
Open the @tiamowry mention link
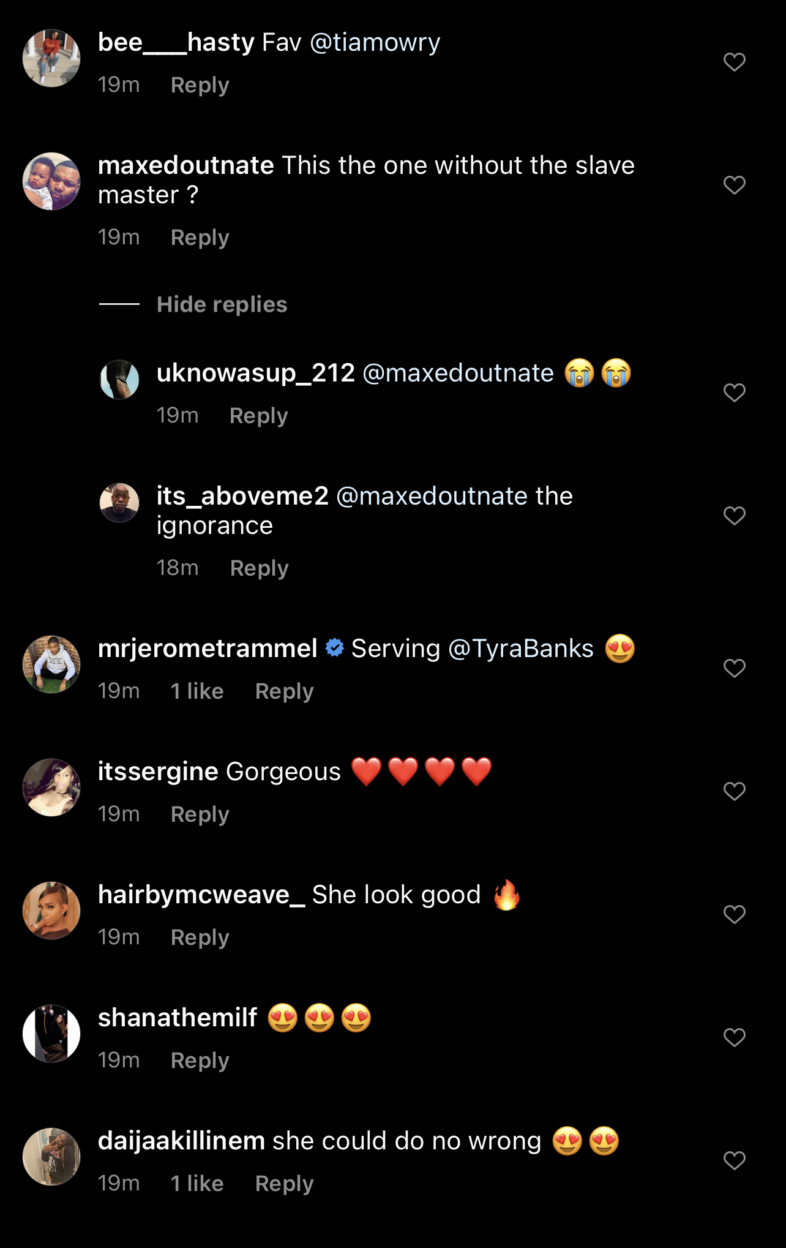375,43
